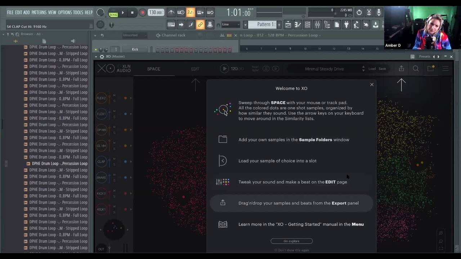
Task: Click the microphone recording icon
Action: click(x=379, y=13)
